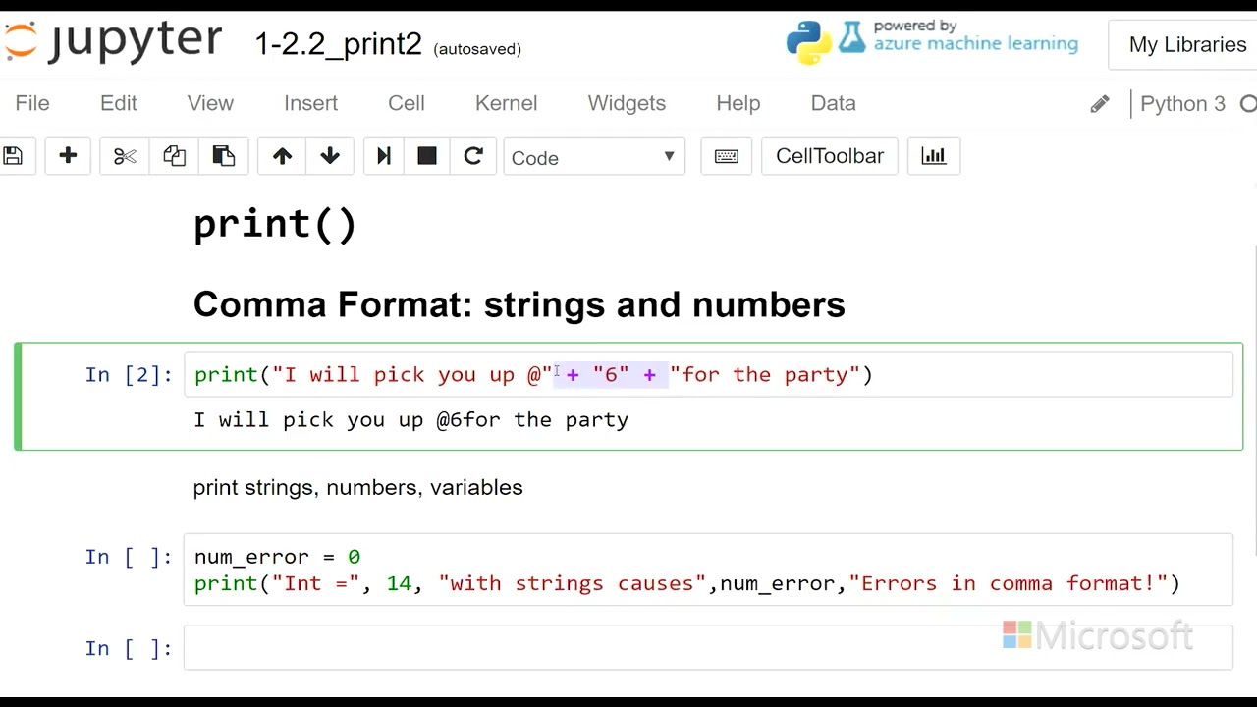Save the notebook with the floppy disk icon
This screenshot has height=707, width=1257.
13,156
